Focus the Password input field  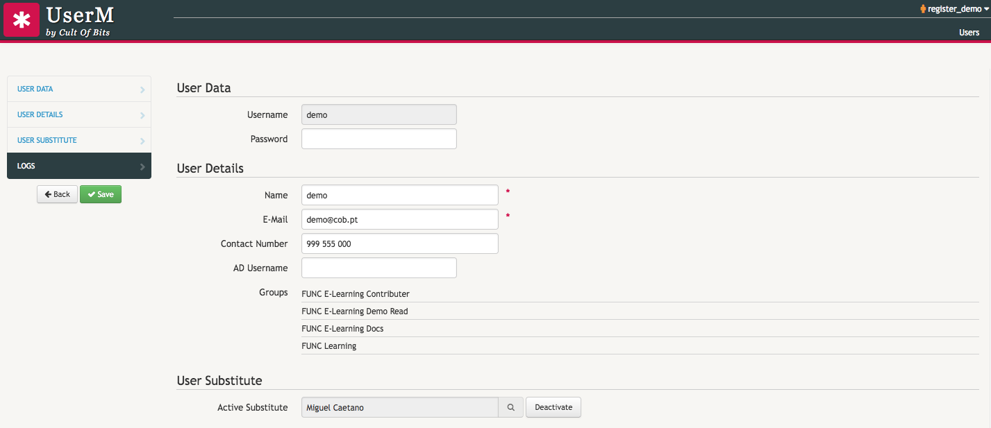(379, 139)
